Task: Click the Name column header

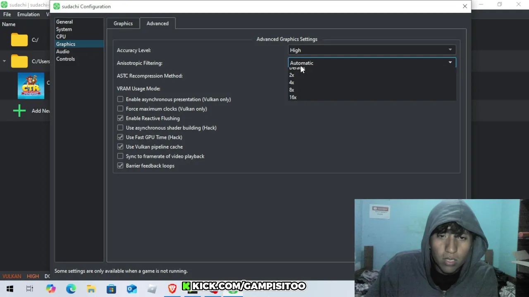Action: tap(9, 24)
